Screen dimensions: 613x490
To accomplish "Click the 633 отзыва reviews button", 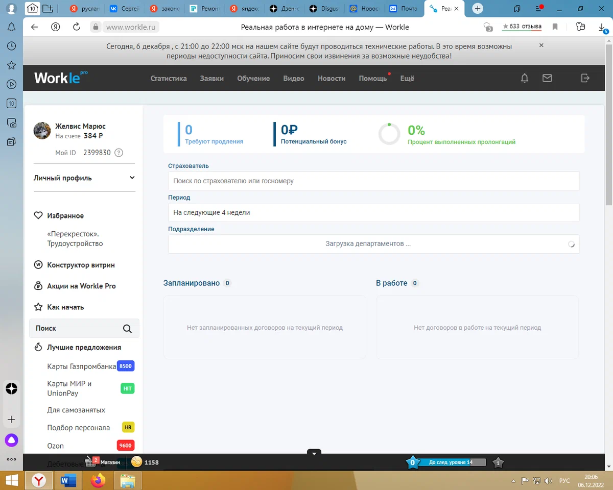I will [x=522, y=27].
